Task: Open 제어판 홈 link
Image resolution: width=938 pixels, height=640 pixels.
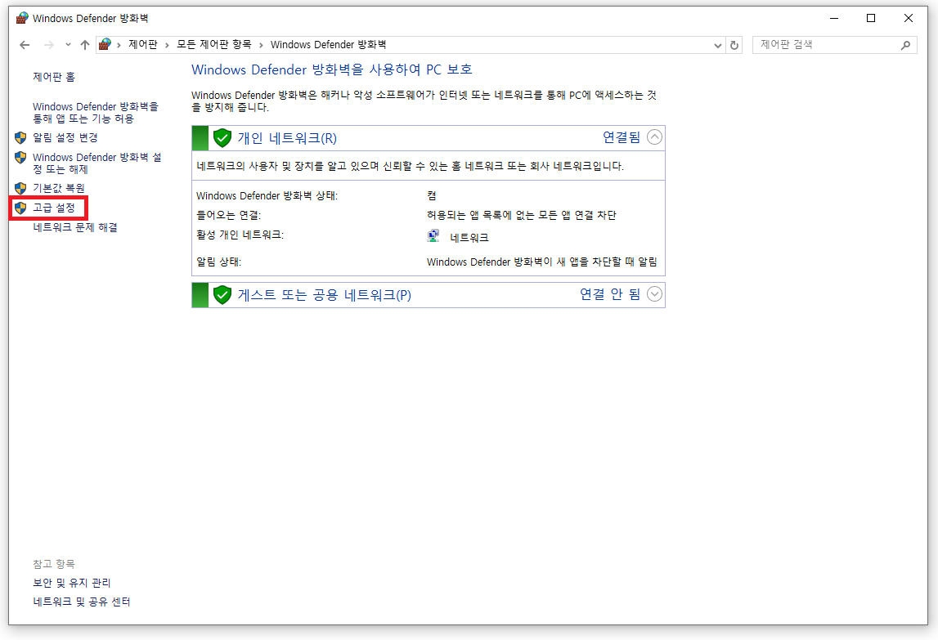Action: pyautogui.click(x=54, y=77)
